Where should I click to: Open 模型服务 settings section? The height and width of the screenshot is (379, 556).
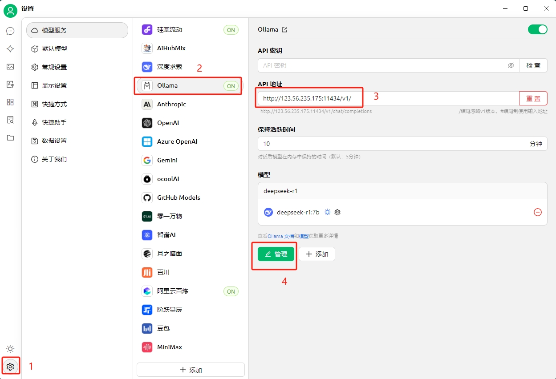[x=77, y=30]
